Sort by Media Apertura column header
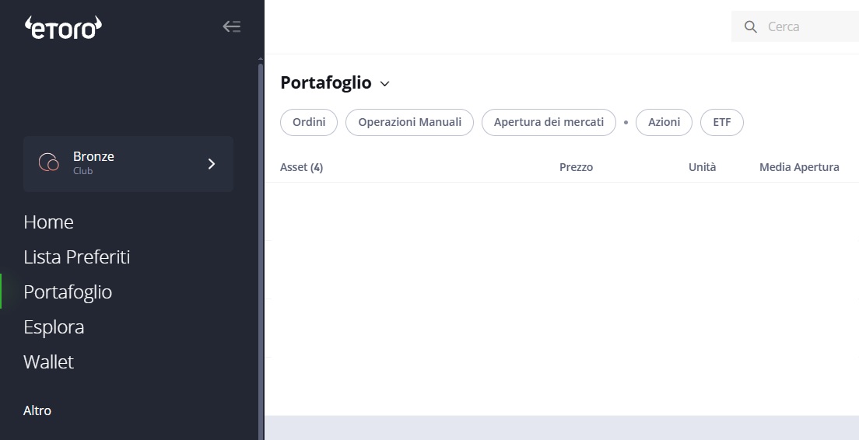This screenshot has width=859, height=440. pyautogui.click(x=799, y=167)
